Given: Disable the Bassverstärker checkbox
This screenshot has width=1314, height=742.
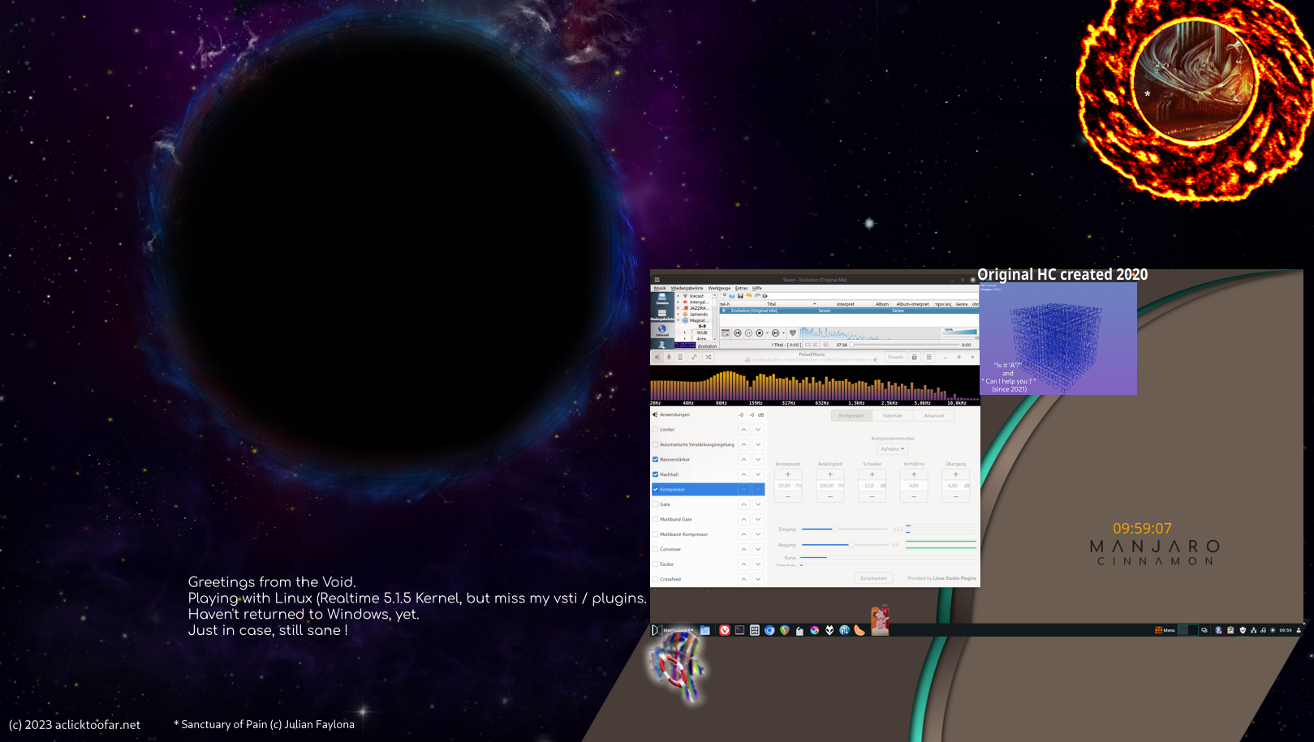Looking at the screenshot, I should click(x=656, y=459).
